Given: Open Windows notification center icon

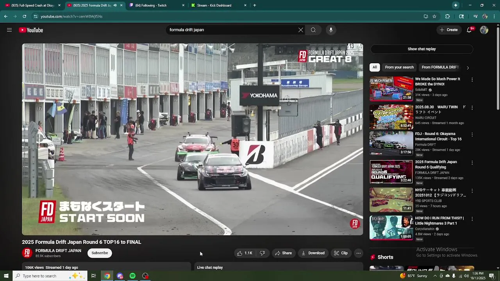Looking at the screenshot, I should pyautogui.click(x=492, y=276).
